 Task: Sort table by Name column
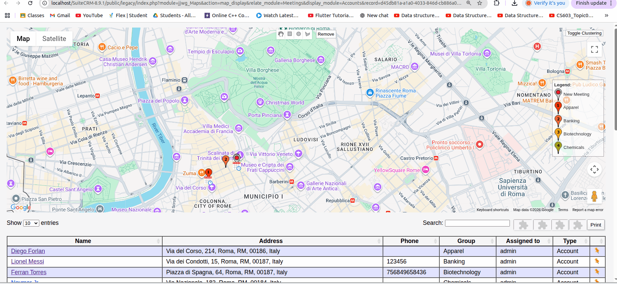83,241
